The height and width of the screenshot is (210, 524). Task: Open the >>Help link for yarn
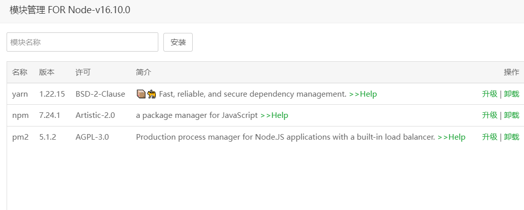click(x=363, y=94)
